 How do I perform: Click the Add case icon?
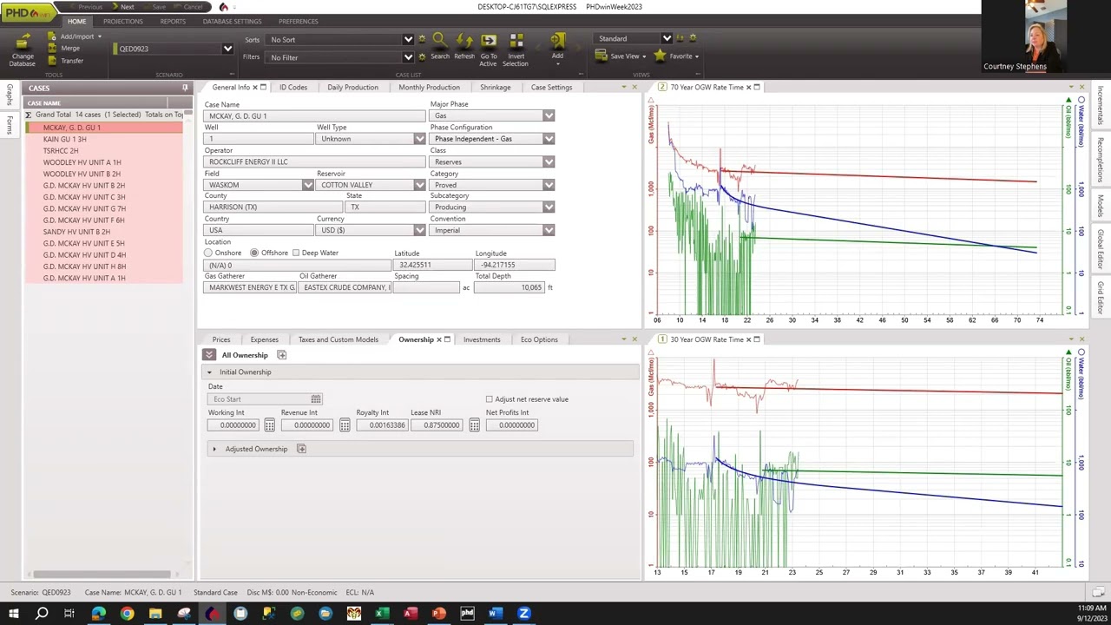[557, 41]
